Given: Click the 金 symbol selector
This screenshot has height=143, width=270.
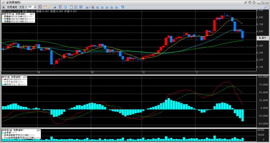Looking at the screenshot, I should [3, 7].
